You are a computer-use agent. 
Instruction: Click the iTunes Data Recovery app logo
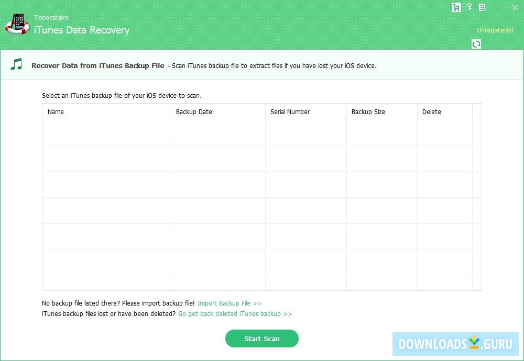pyautogui.click(x=18, y=24)
